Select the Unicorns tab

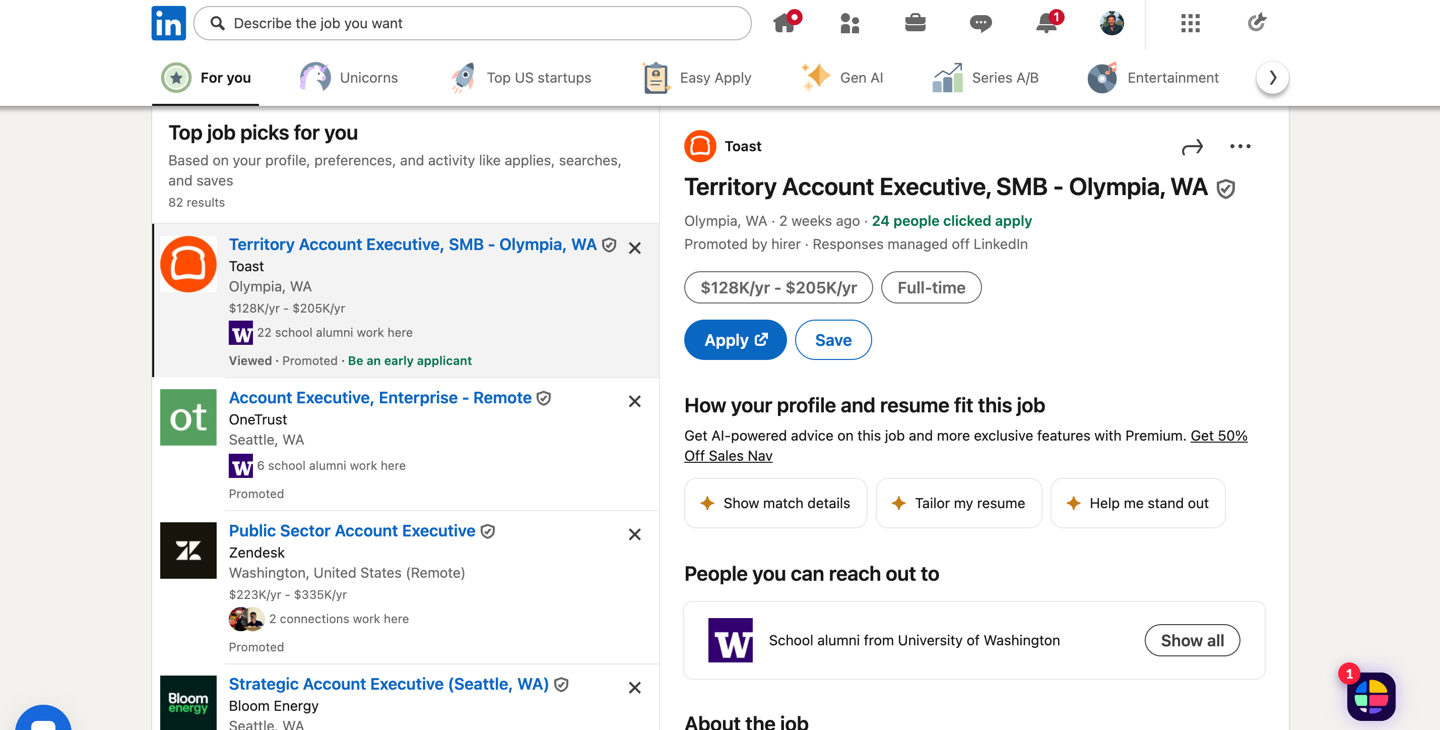point(349,78)
